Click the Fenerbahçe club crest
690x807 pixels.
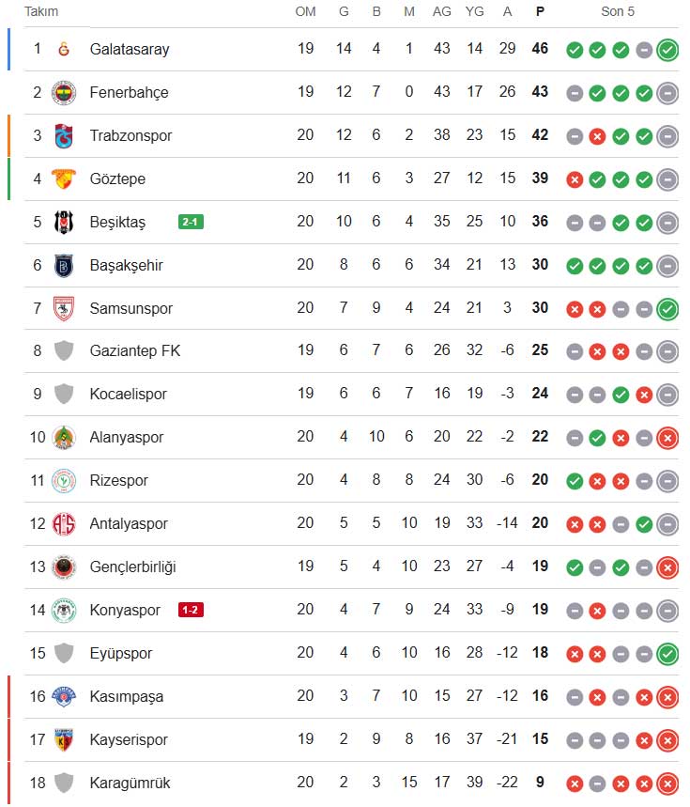[x=64, y=92]
